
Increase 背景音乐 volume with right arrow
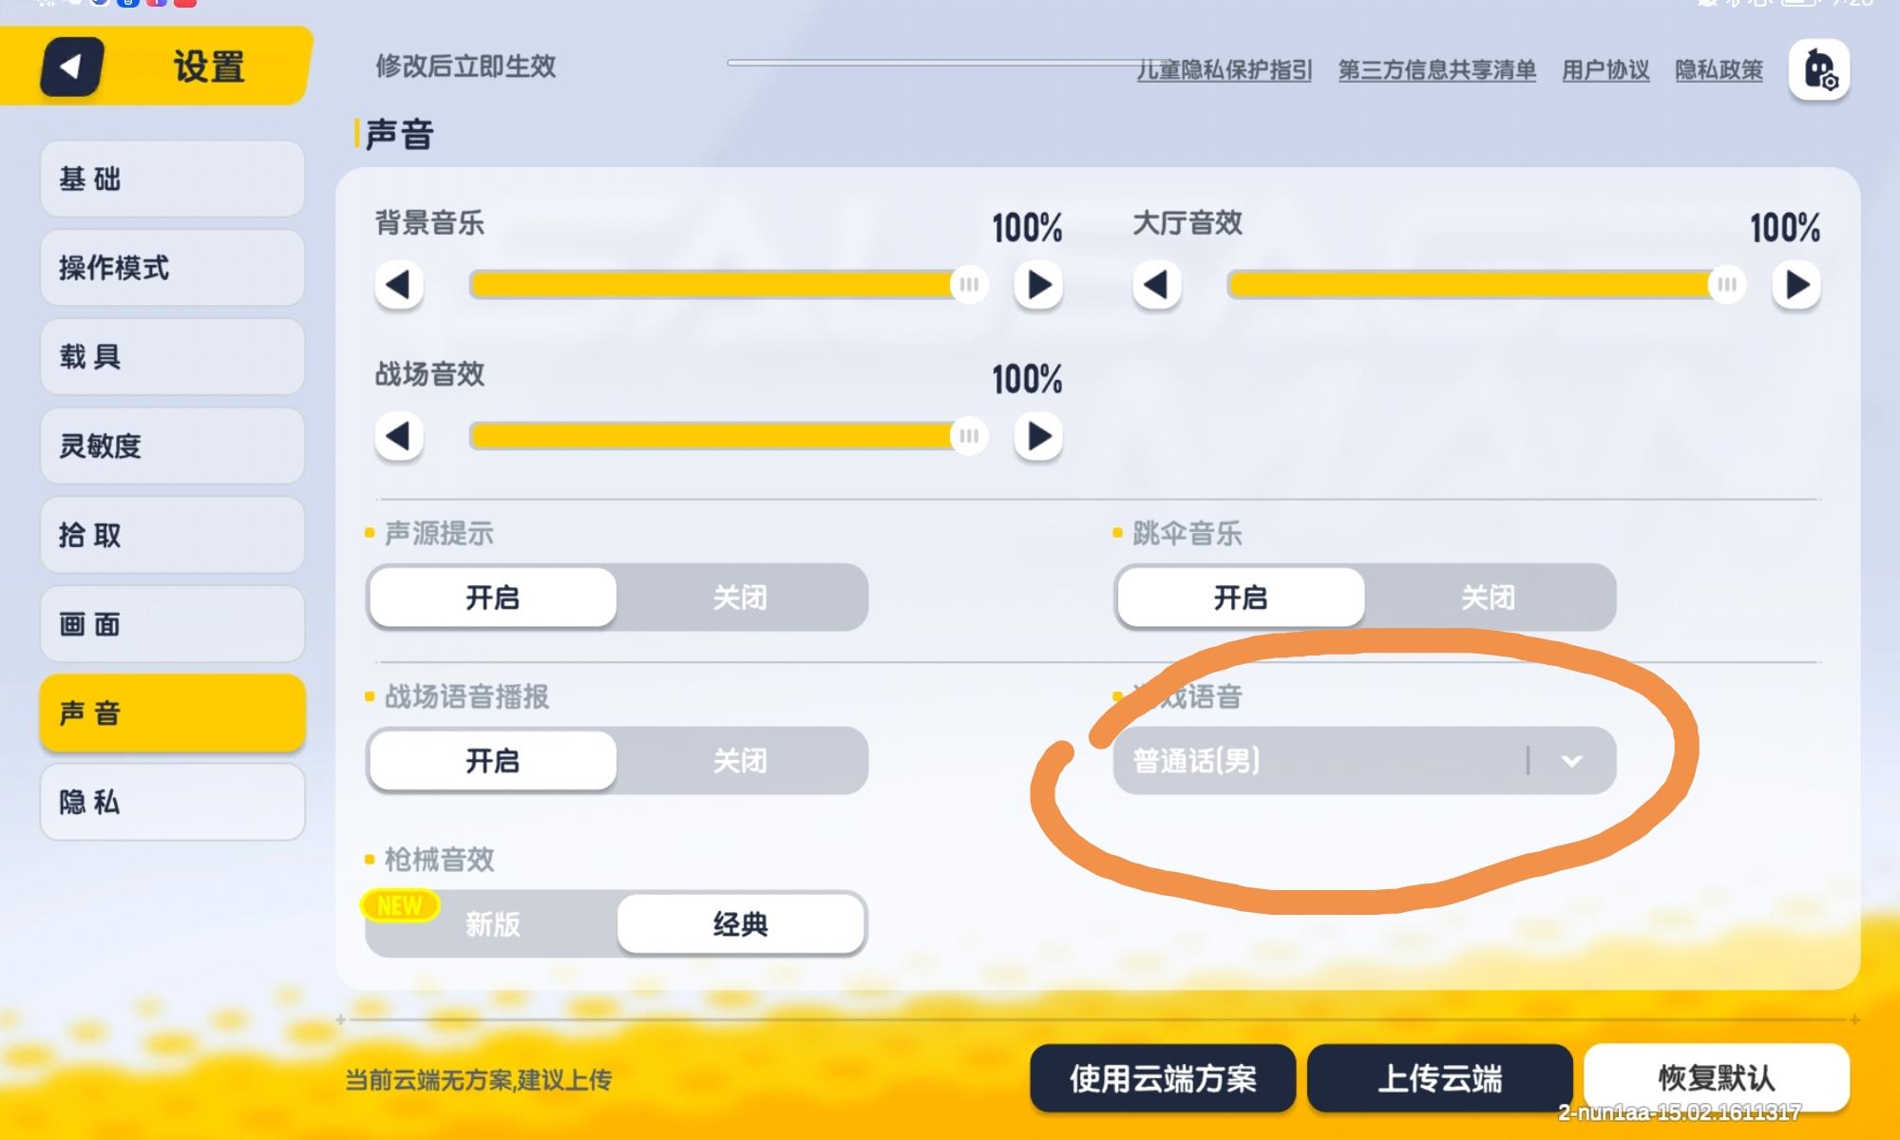click(1038, 284)
